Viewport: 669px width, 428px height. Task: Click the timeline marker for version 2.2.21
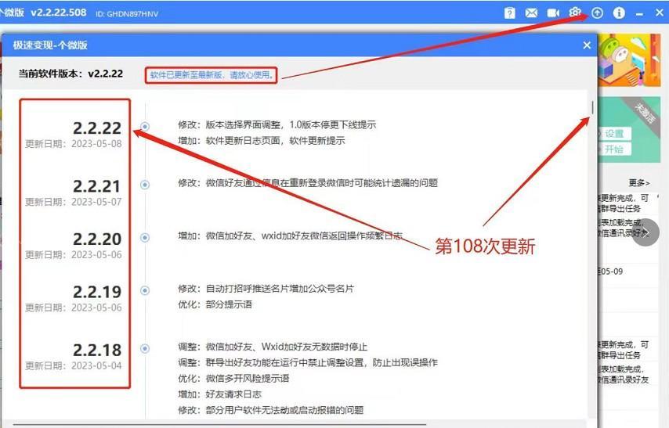point(145,185)
